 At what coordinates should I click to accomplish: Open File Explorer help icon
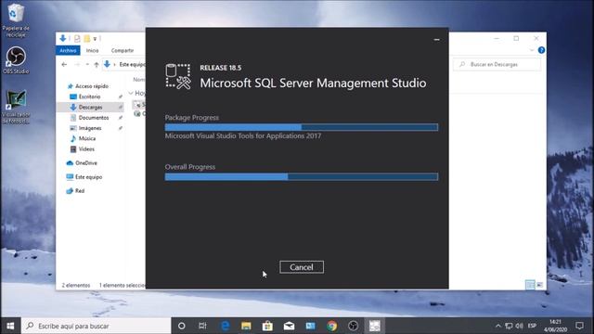coord(541,50)
